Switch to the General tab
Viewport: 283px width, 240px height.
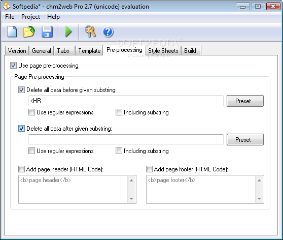click(x=42, y=51)
